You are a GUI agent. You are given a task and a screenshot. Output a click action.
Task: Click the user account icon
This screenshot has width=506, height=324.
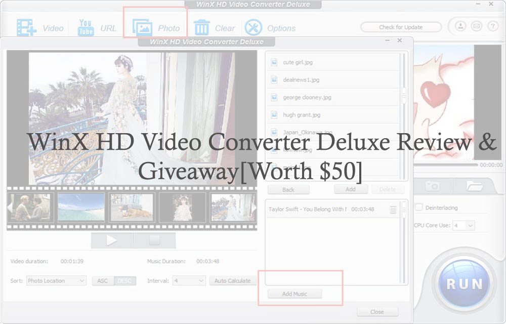coord(460,26)
